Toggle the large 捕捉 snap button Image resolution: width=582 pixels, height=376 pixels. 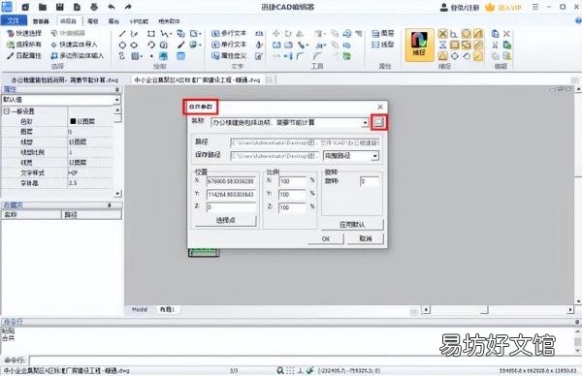419,45
